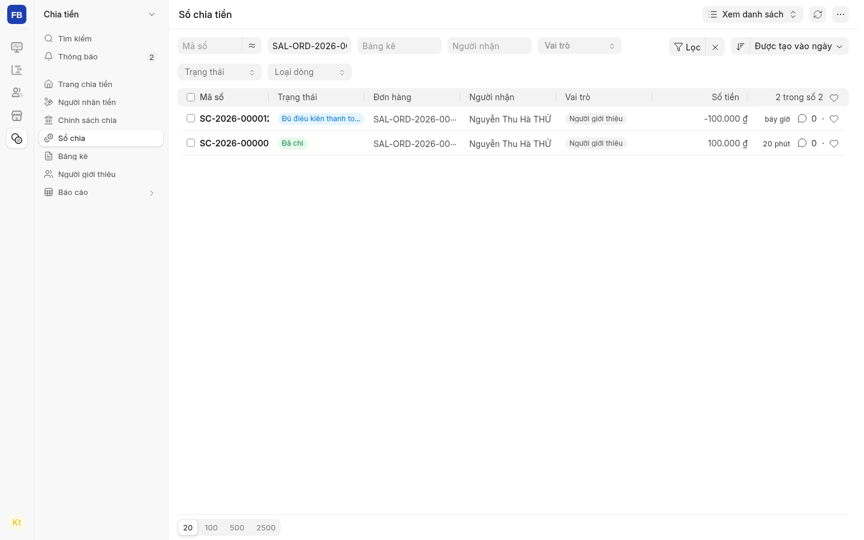Open the Loại dòng filter dropdown
The image size is (864, 540).
[310, 72]
